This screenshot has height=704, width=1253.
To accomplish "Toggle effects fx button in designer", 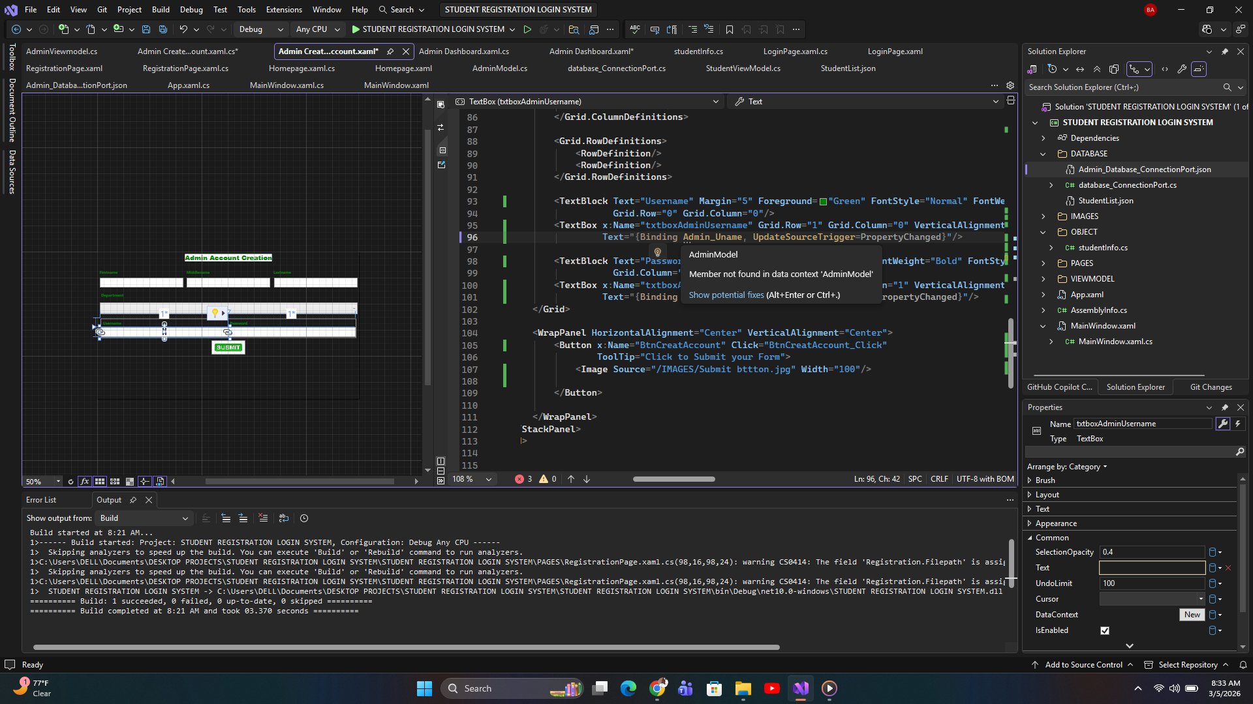I will tap(85, 482).
